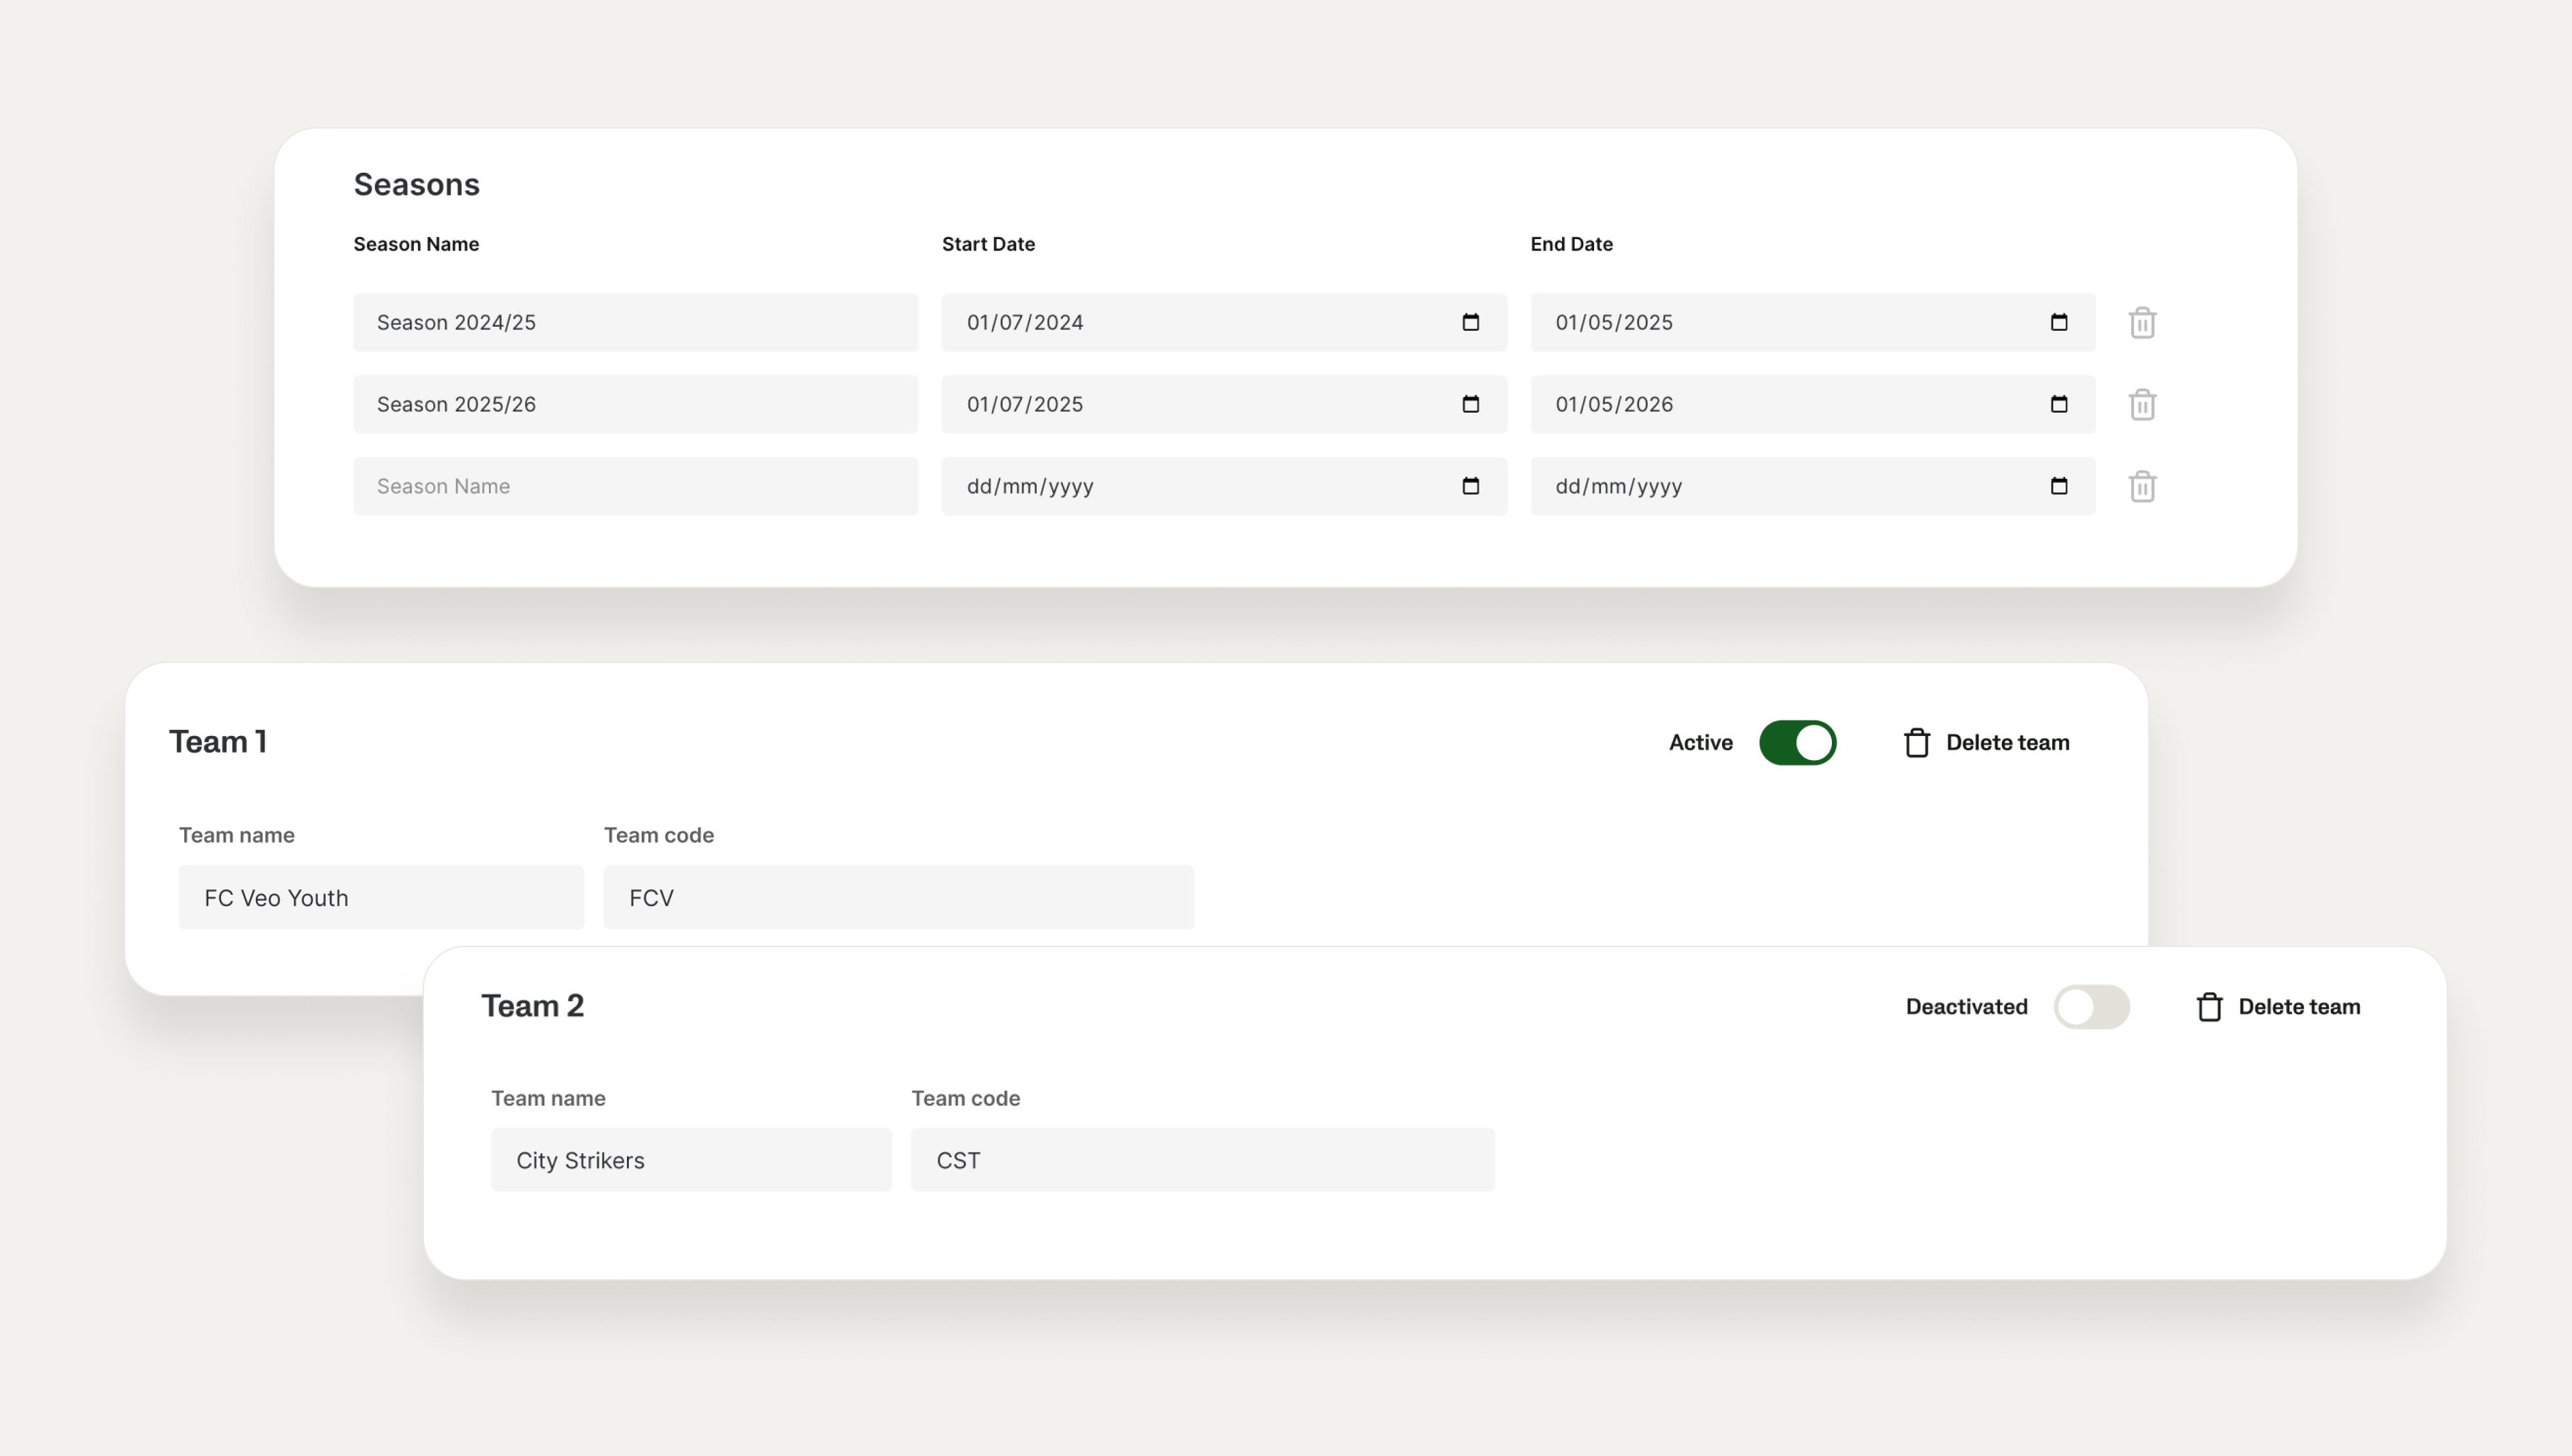This screenshot has width=2572, height=1456.
Task: Open calendar picker for start date 01/07/2025
Action: tap(1470, 404)
